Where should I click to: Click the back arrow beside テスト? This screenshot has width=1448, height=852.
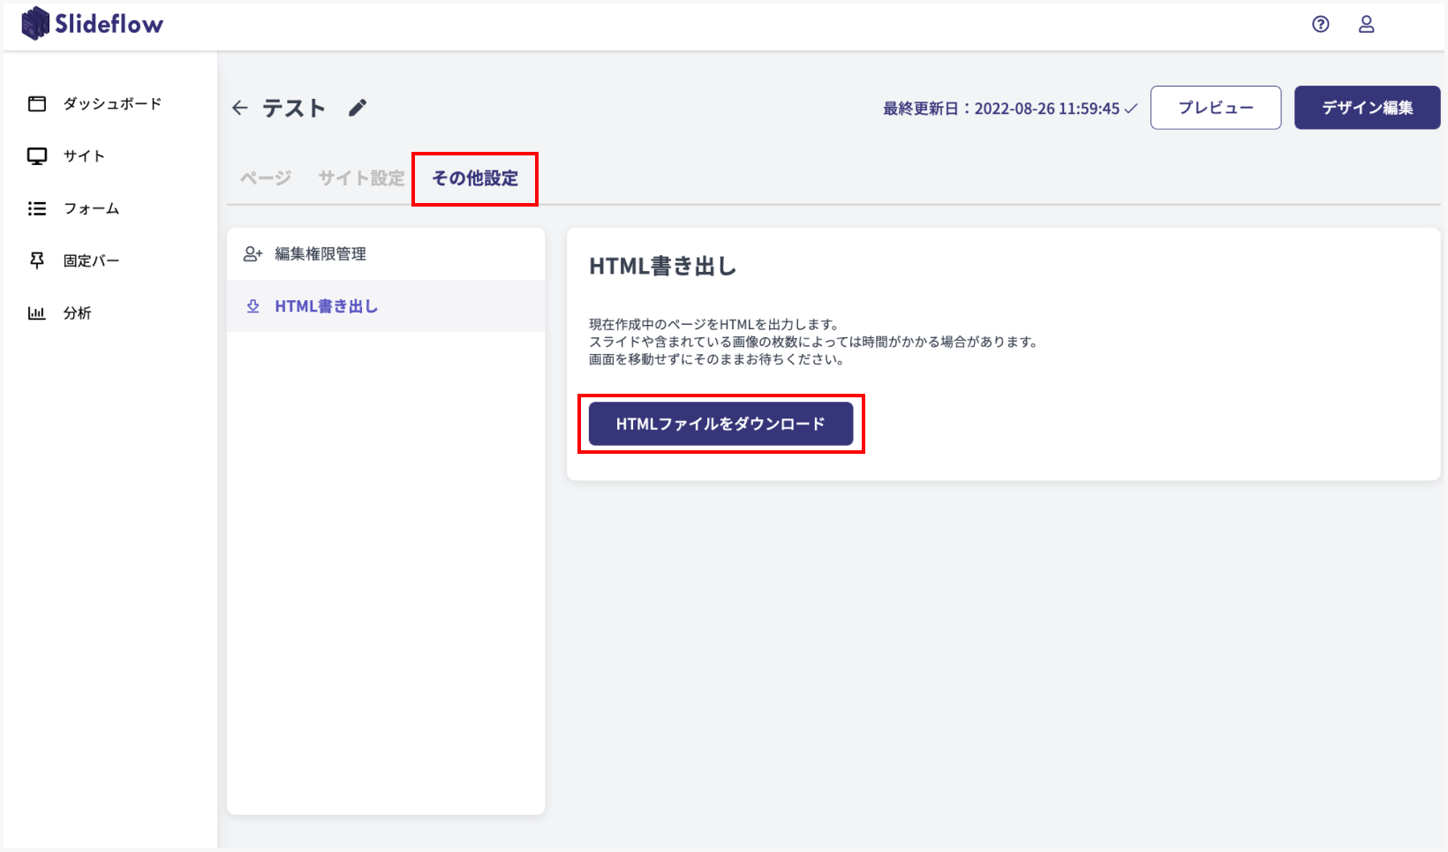[x=239, y=108]
